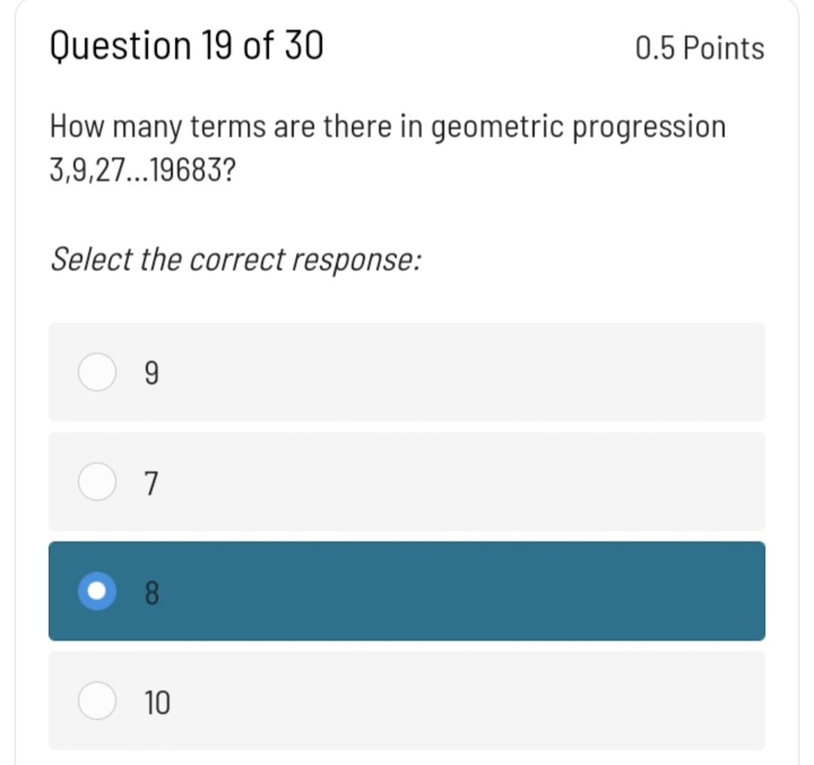Click the "10" answer number text
Viewport: 814px width, 765px height.
point(158,703)
